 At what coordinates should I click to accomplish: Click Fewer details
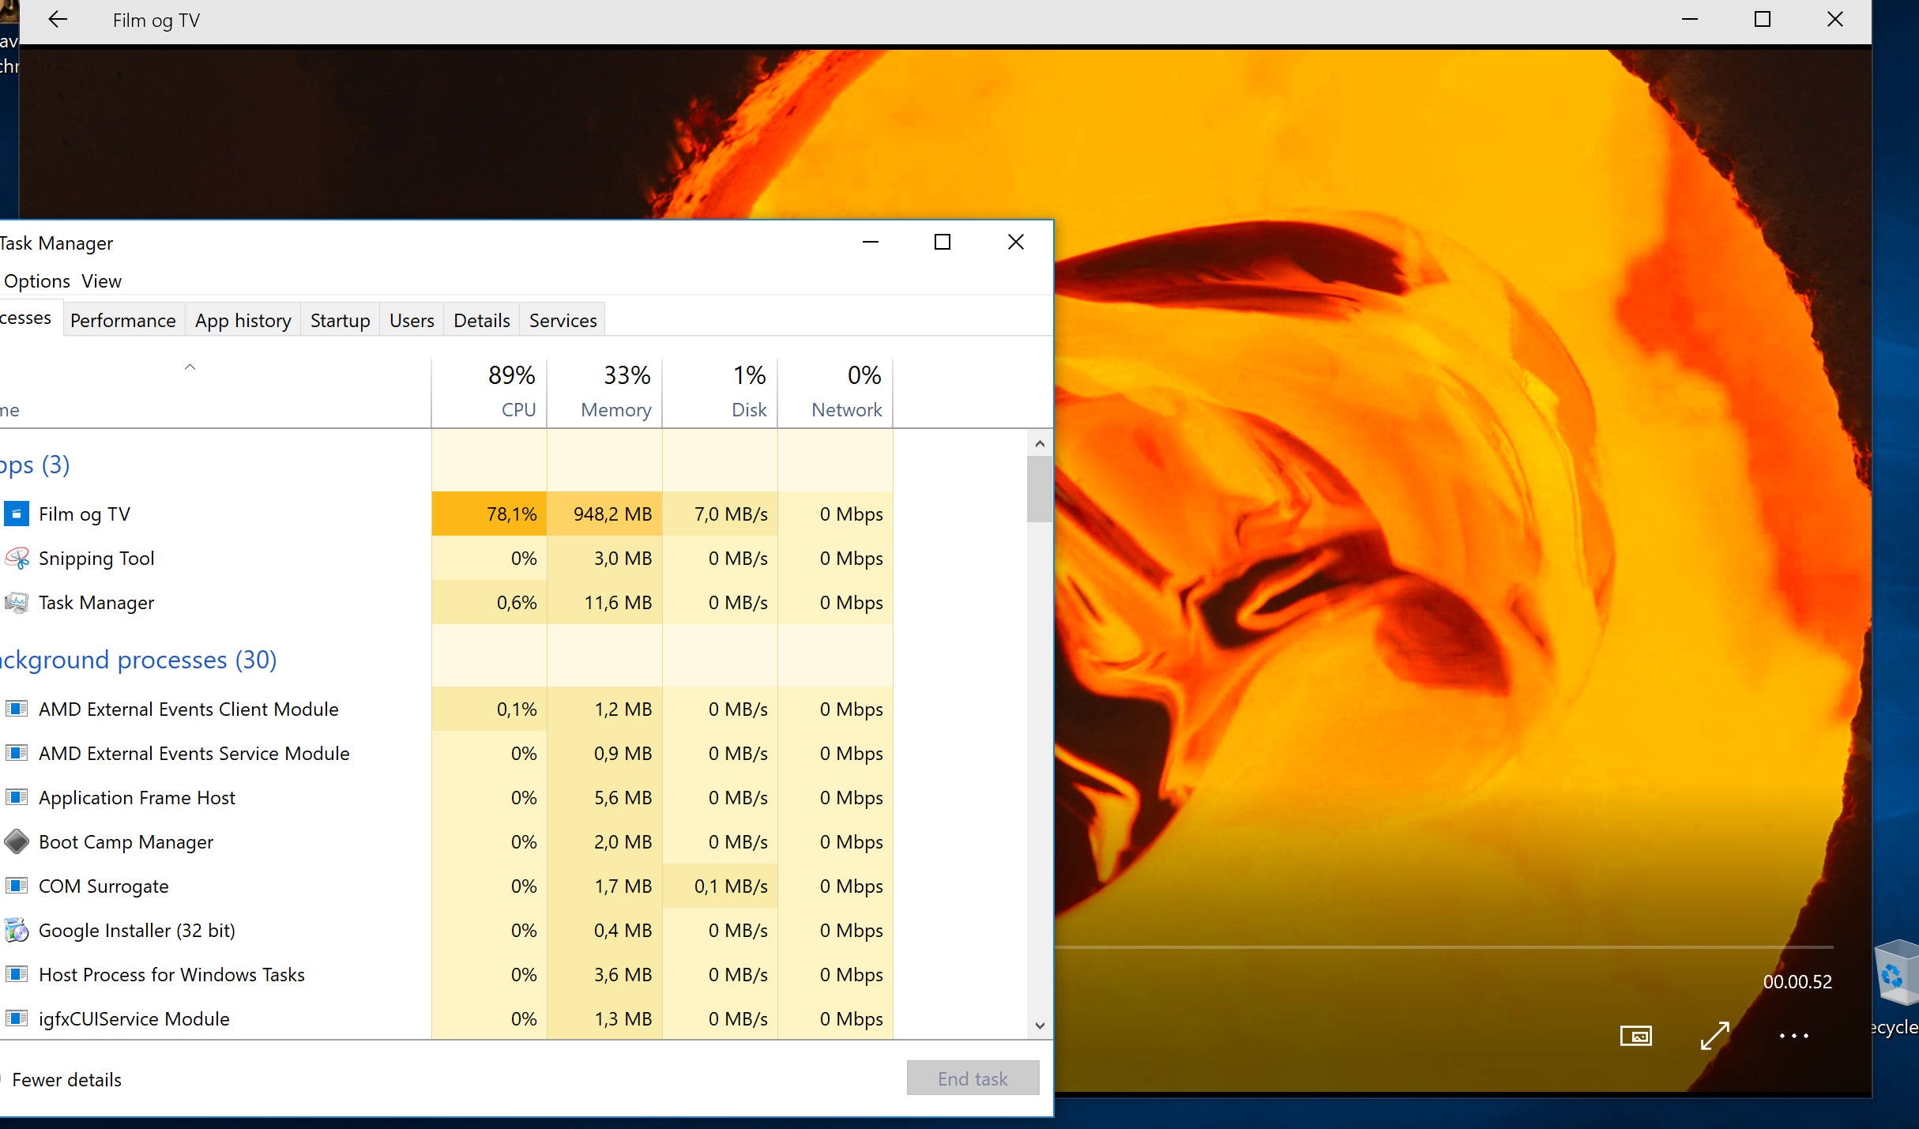tap(66, 1080)
